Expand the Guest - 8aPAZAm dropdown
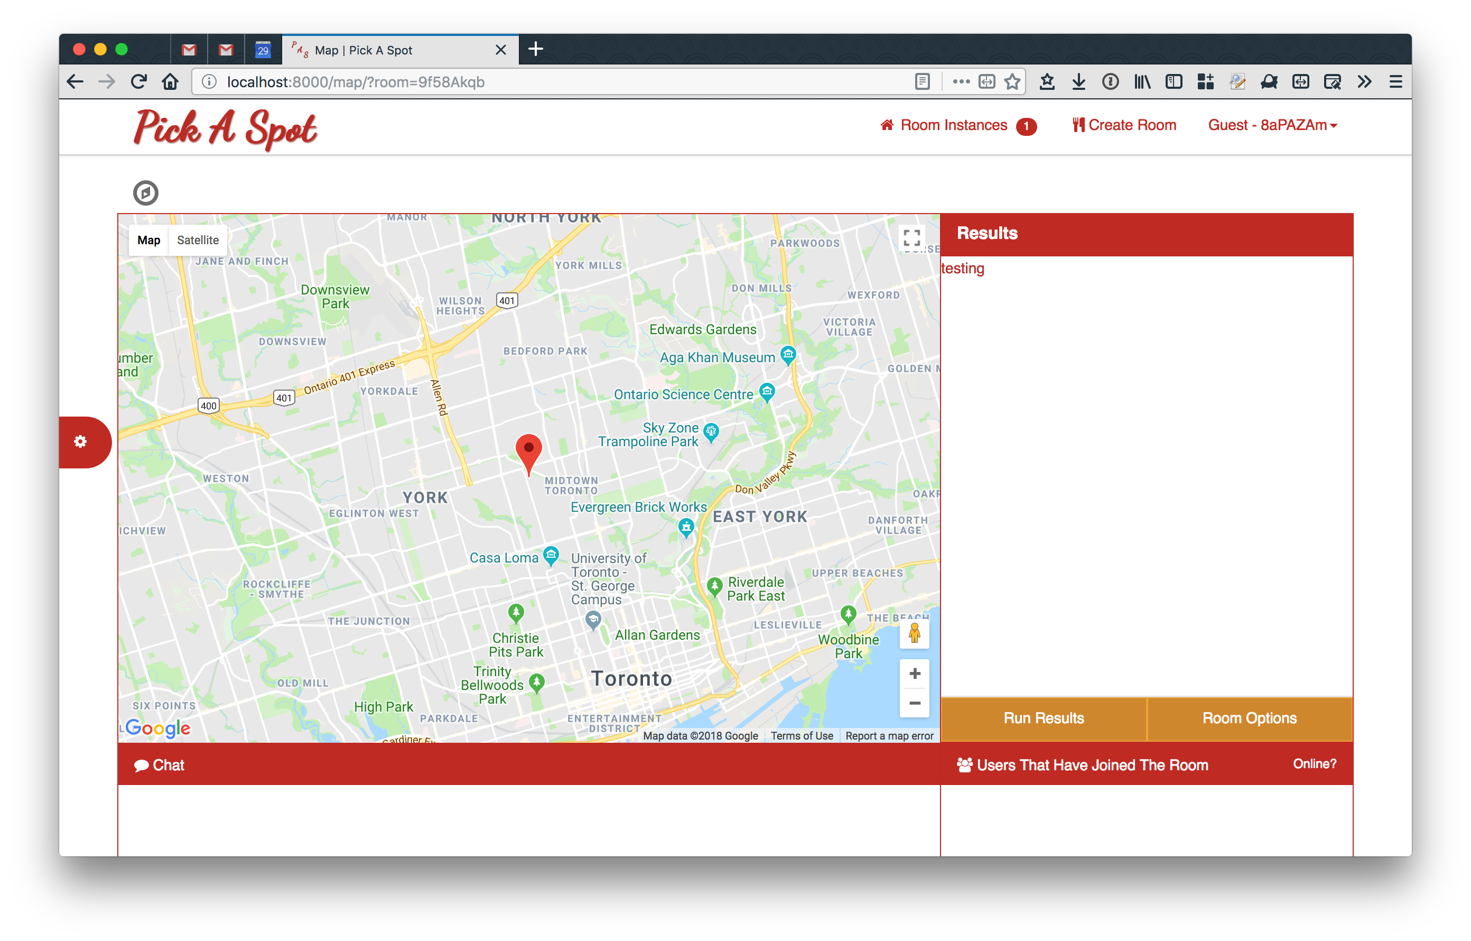The image size is (1471, 941). coord(1272,125)
